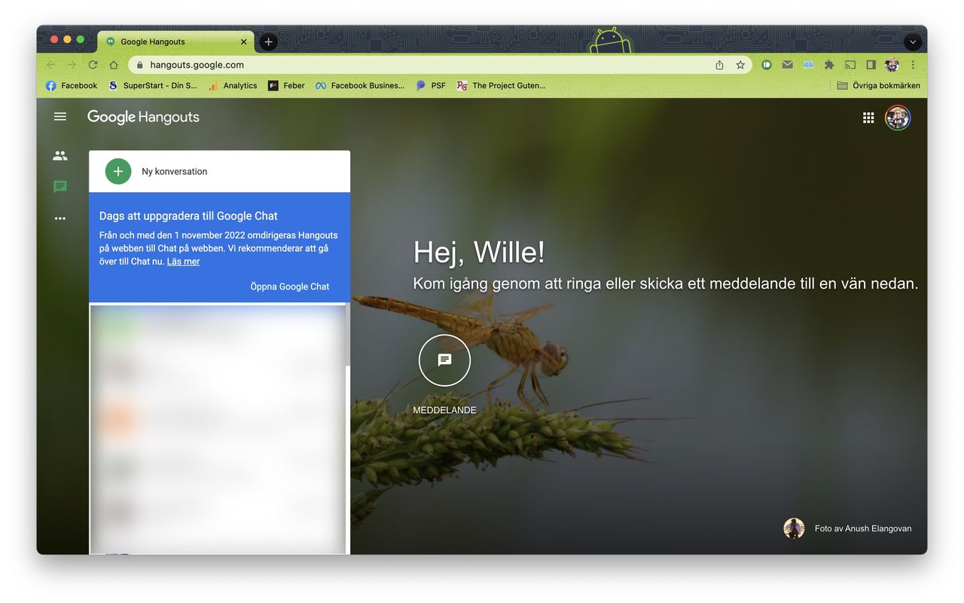Click the green plus for new conversation
Image resolution: width=964 pixels, height=603 pixels.
coord(117,171)
